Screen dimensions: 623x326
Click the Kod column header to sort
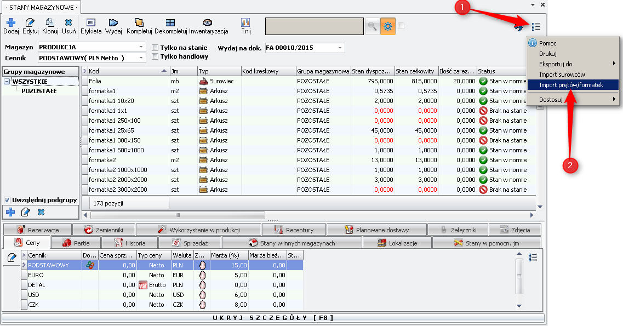tap(125, 71)
